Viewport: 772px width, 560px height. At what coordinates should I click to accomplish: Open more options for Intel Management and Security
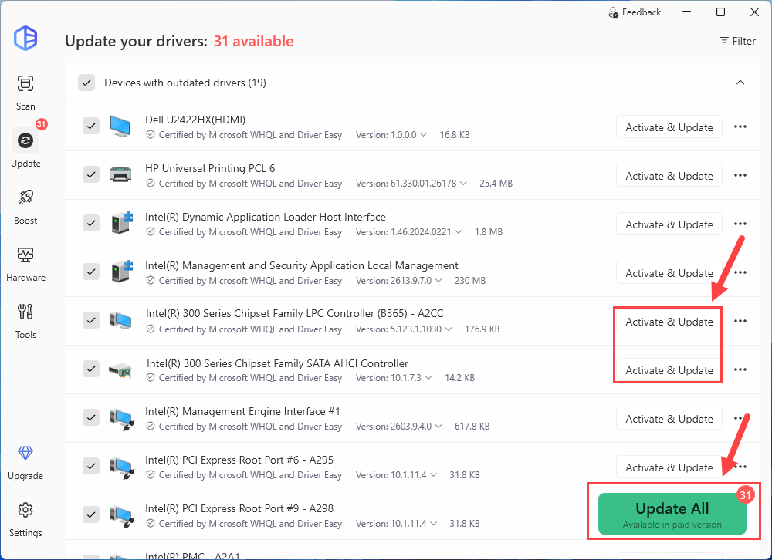point(740,272)
